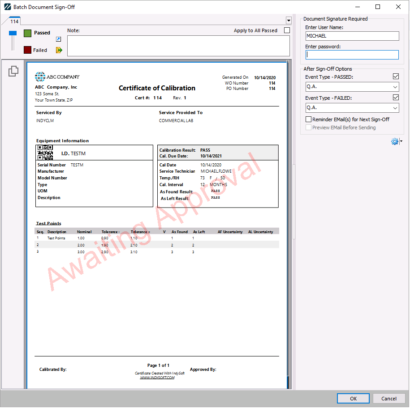The height and width of the screenshot is (408, 410).
Task: Click the dark red Failed status square
Action: (x=27, y=50)
